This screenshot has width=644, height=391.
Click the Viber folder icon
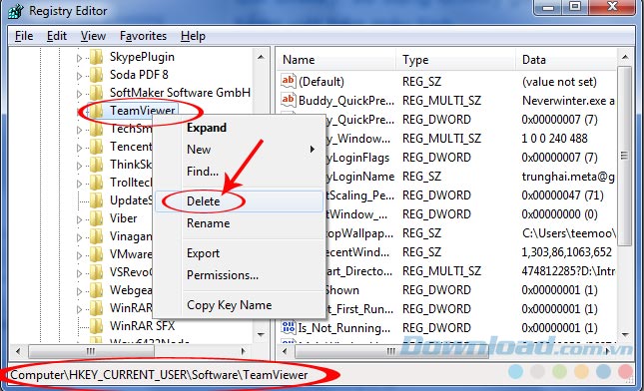[x=96, y=218]
